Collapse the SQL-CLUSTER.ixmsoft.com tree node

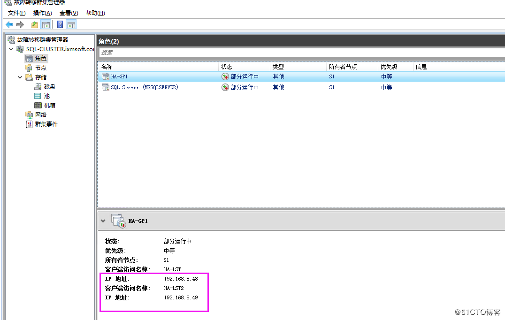10,49
